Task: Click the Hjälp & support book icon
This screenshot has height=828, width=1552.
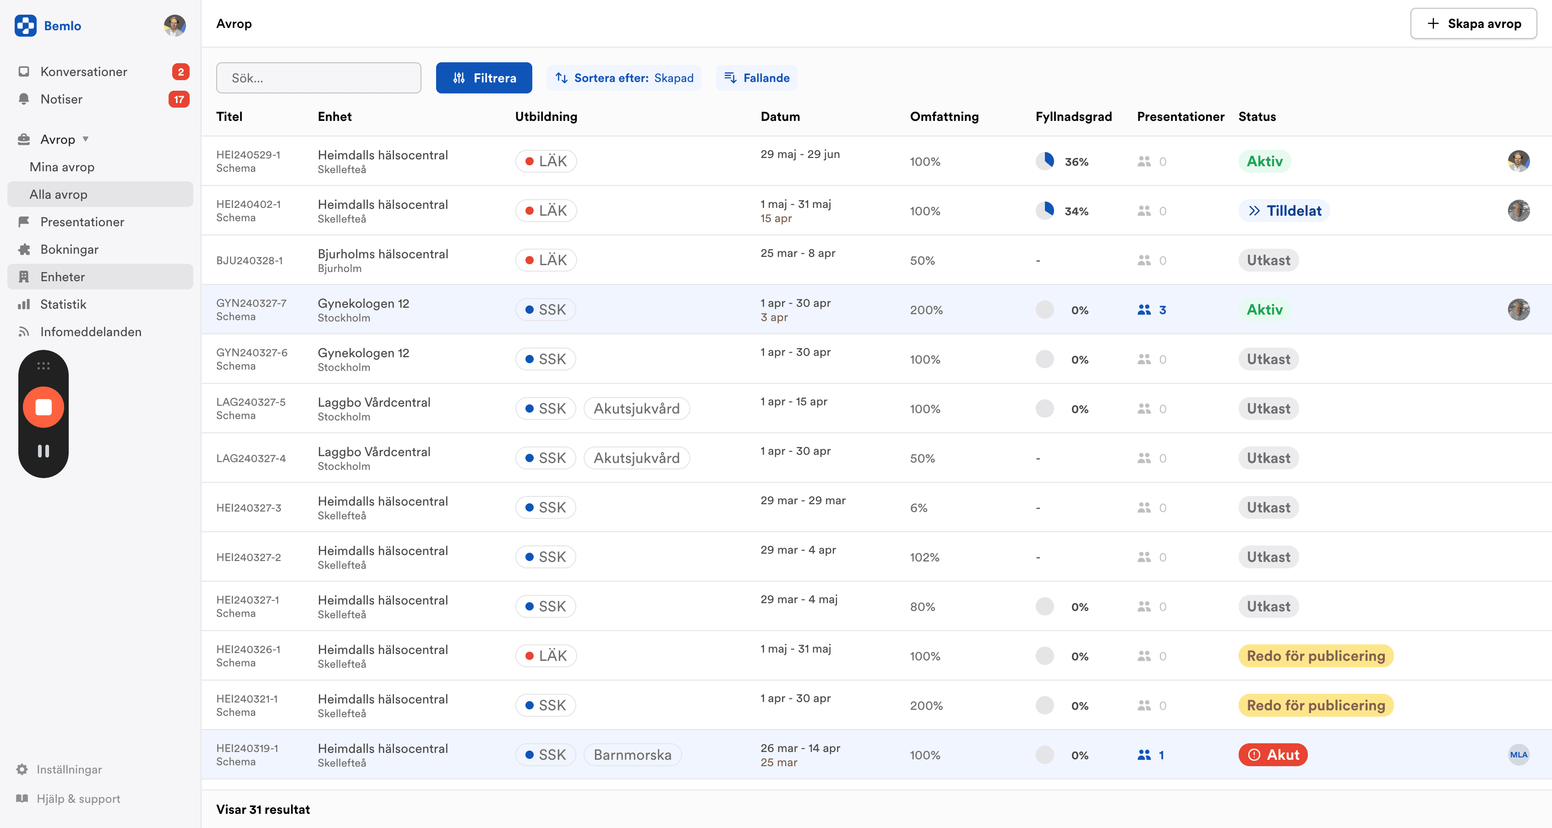Action: 22,799
